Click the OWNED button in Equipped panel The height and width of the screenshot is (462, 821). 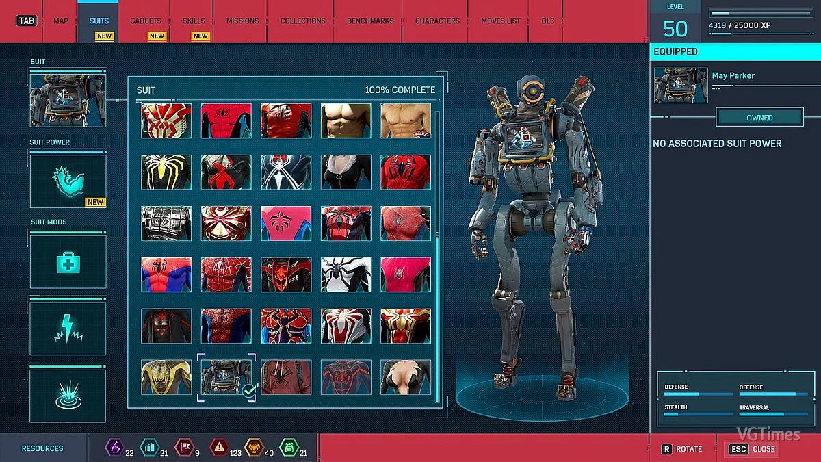759,117
